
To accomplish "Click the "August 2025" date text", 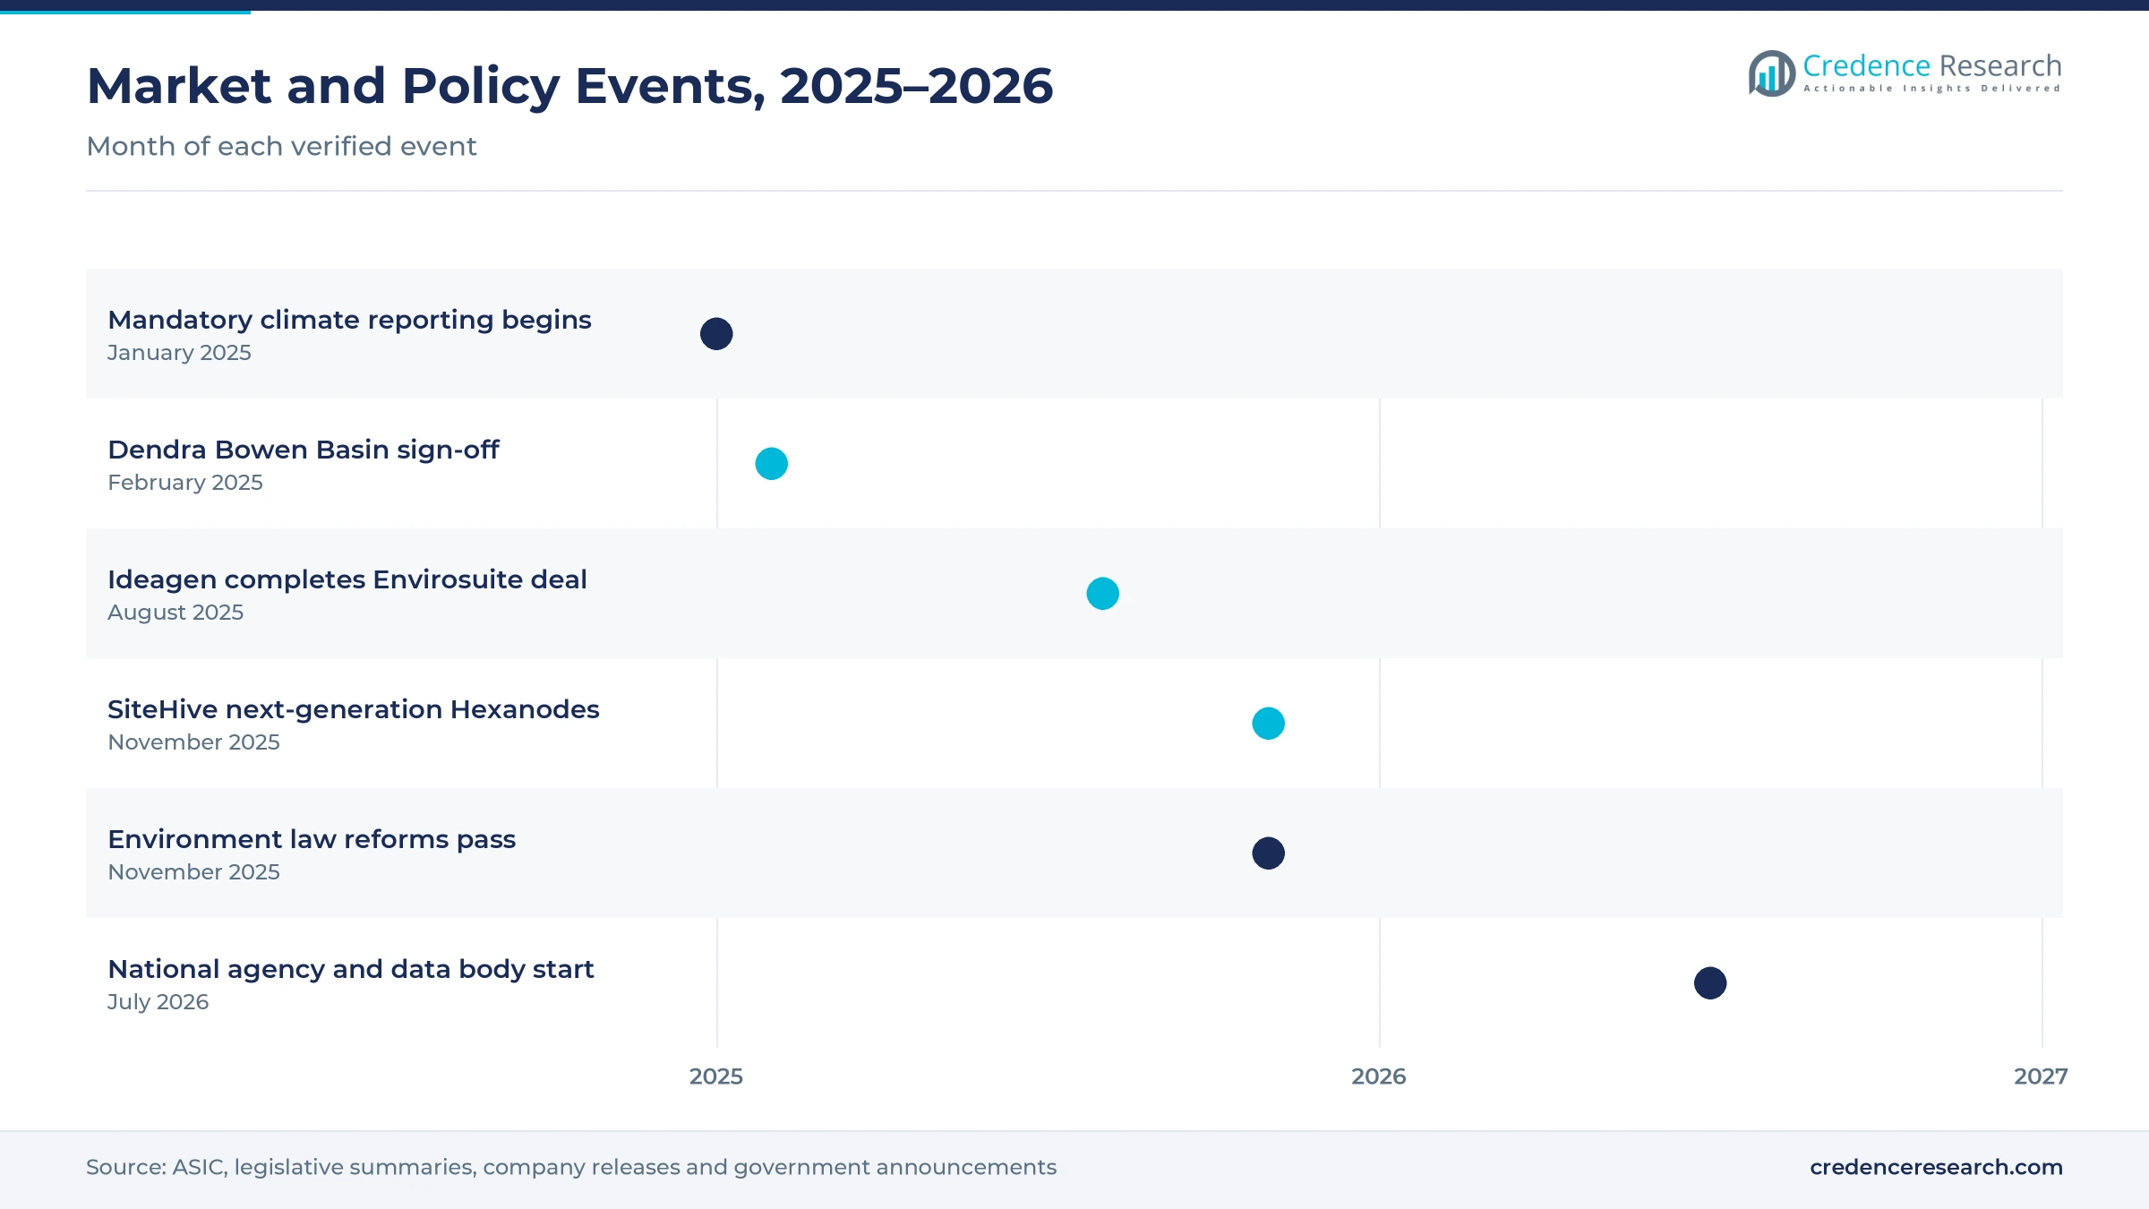I will [176, 613].
